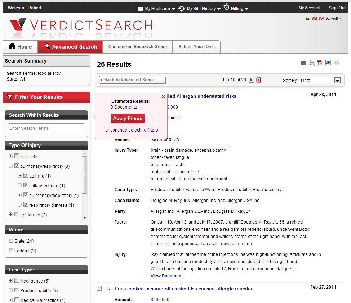This screenshot has width=351, height=303.
Task: Click the My Briefcase icon in top bar
Action: tap(141, 9)
